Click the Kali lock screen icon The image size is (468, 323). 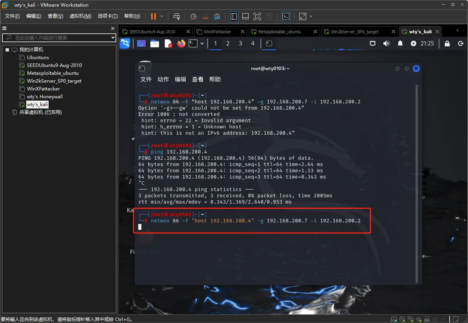click(x=447, y=43)
